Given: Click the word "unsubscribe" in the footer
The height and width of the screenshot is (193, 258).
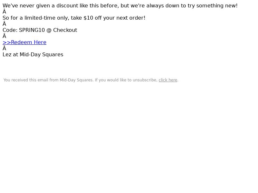Looking at the screenshot, I should click(x=145, y=80).
